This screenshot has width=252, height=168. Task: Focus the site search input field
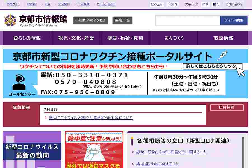(188, 20)
